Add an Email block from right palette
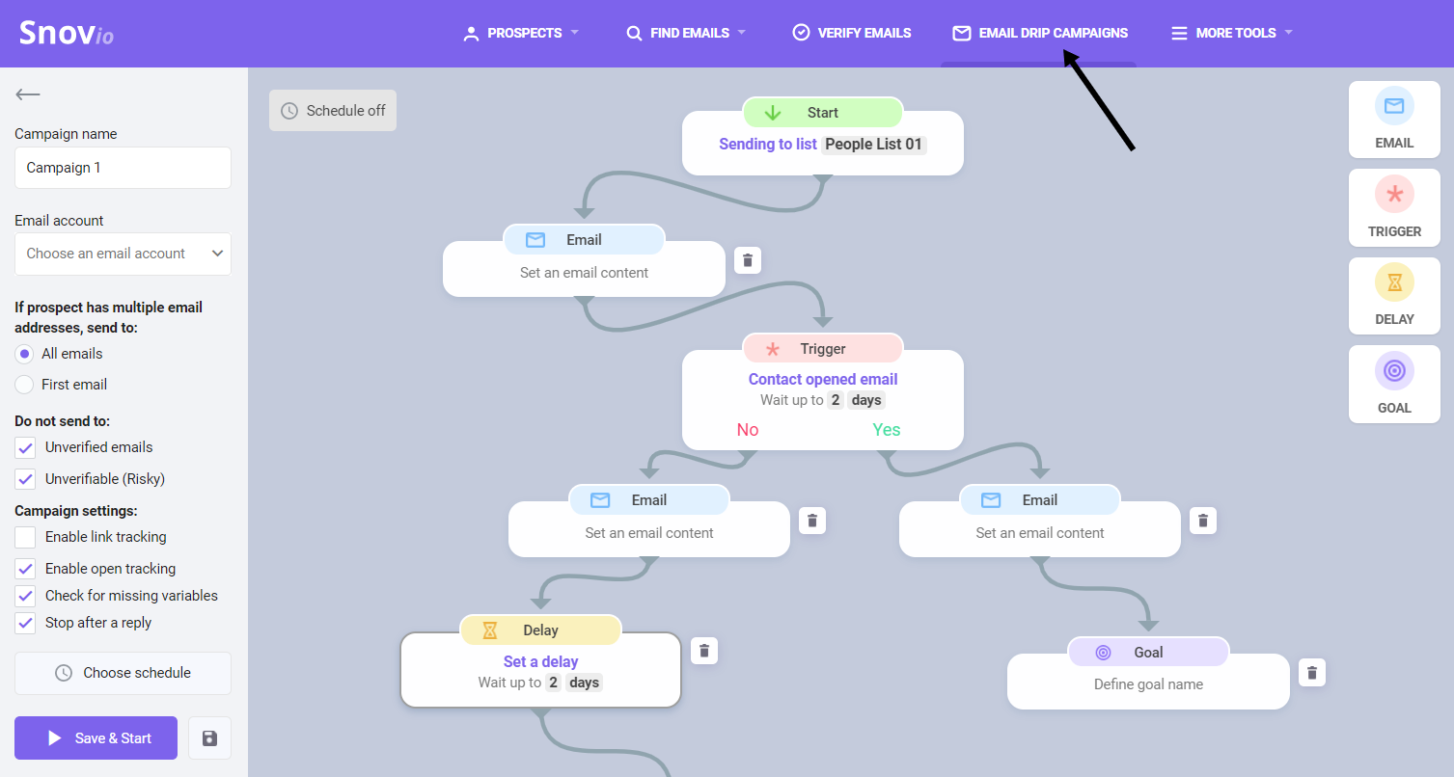 click(1394, 120)
